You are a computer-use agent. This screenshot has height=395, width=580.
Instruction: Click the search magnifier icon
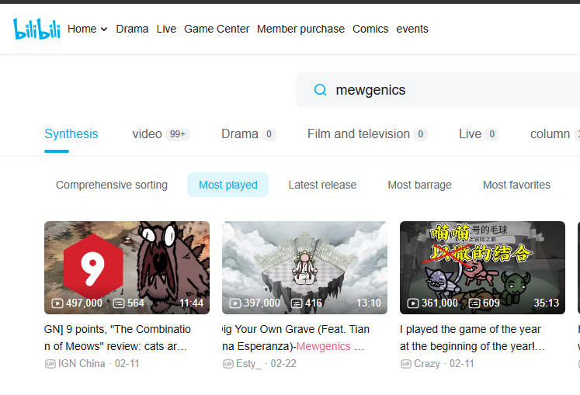[x=320, y=90]
